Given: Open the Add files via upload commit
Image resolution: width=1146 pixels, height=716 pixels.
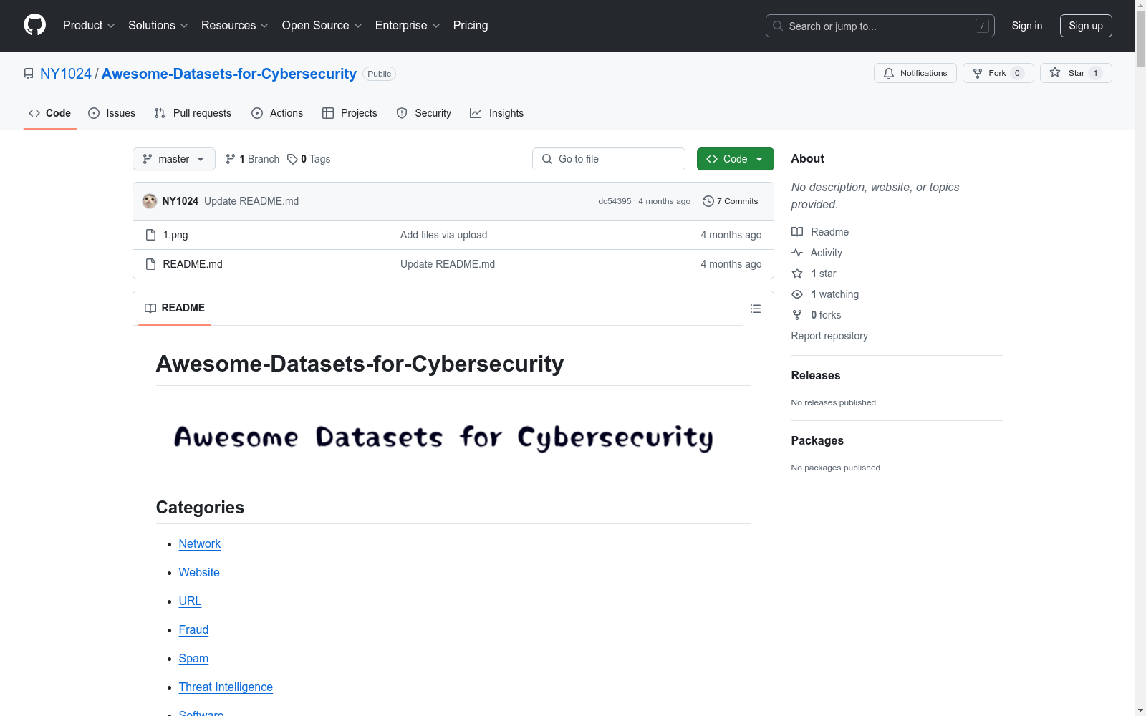Looking at the screenshot, I should point(444,235).
